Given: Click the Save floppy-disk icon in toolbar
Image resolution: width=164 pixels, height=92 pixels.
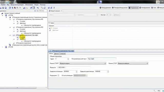Looking at the screenshot, I should tap(3, 8).
